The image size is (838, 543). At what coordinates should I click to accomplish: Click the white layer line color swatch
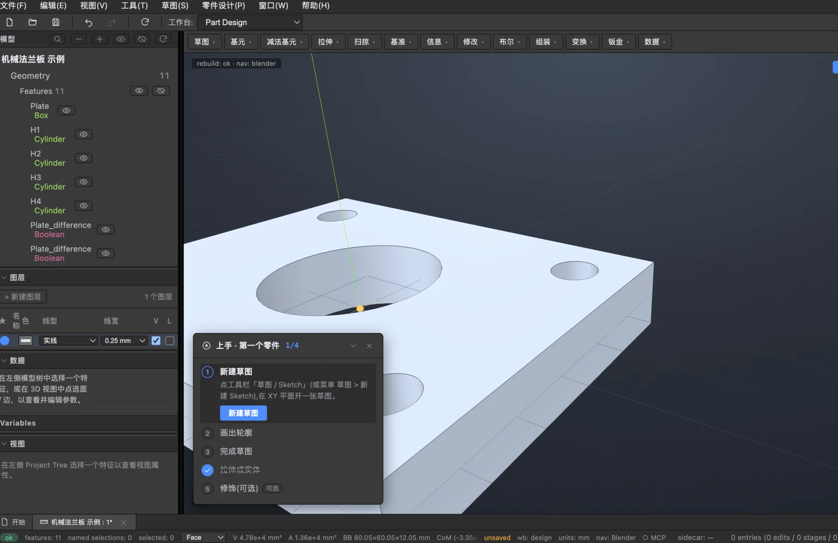tap(26, 340)
